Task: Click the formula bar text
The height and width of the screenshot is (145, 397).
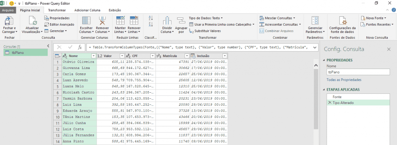Action: [x=198, y=47]
